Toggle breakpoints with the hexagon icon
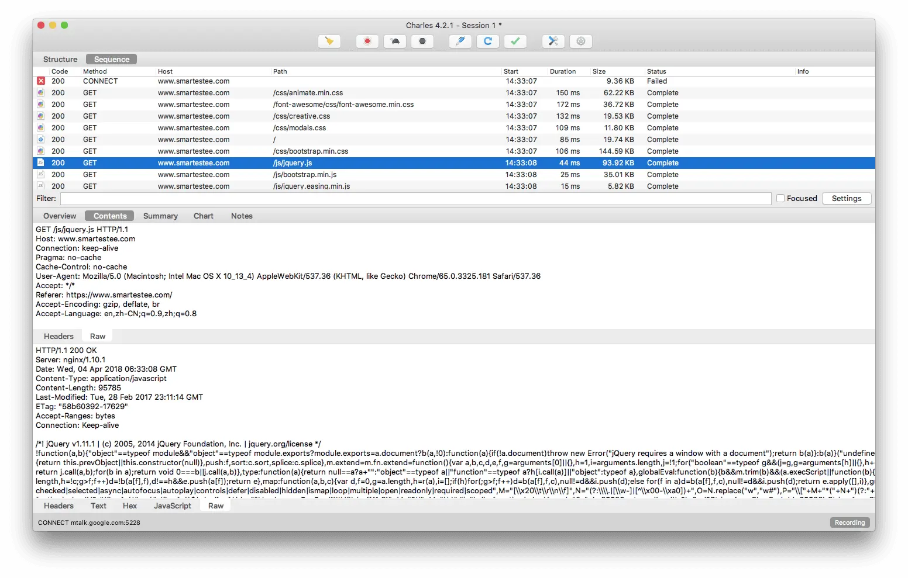Screen dimensions: 908x578 422,41
